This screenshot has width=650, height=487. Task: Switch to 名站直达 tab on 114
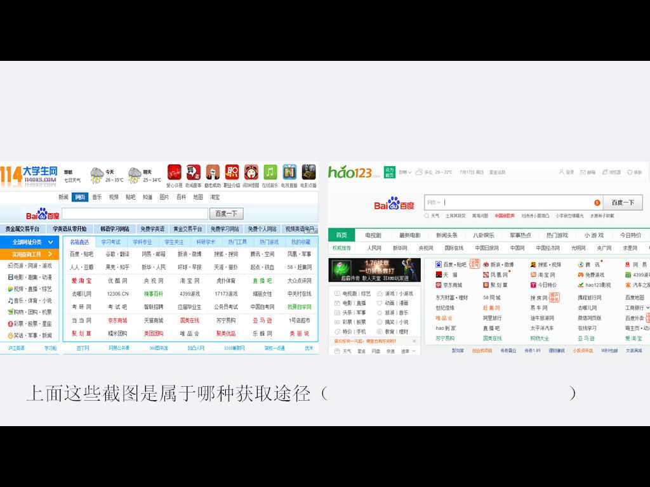pos(79,242)
